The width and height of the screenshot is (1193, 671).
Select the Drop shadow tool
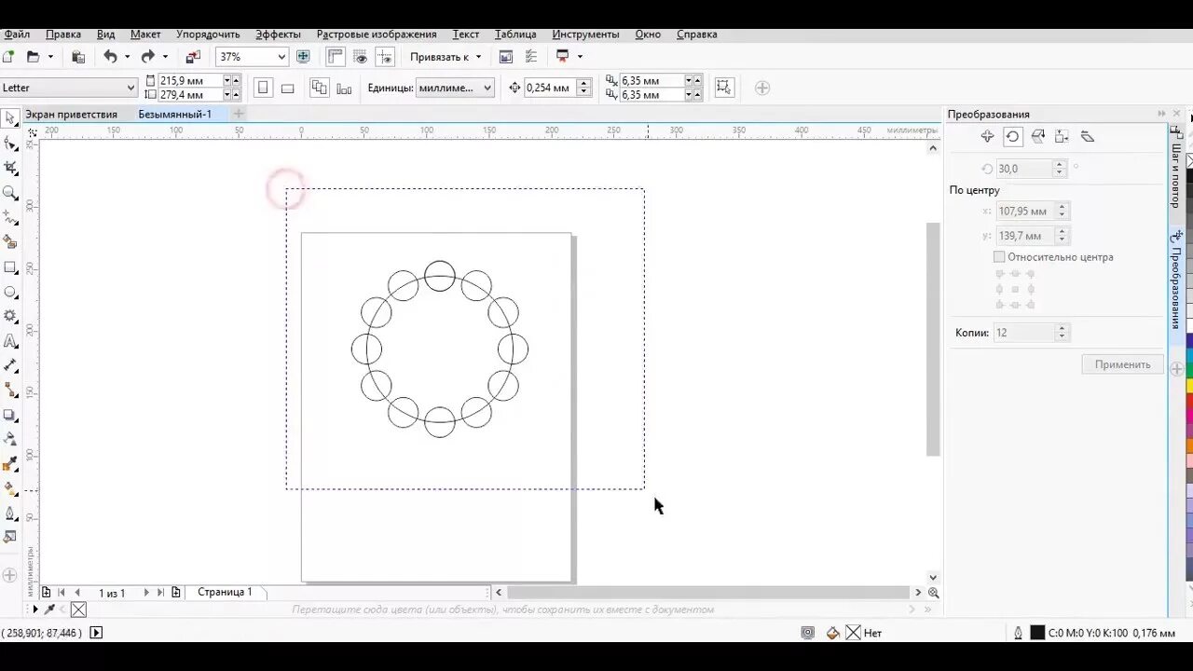(x=10, y=416)
